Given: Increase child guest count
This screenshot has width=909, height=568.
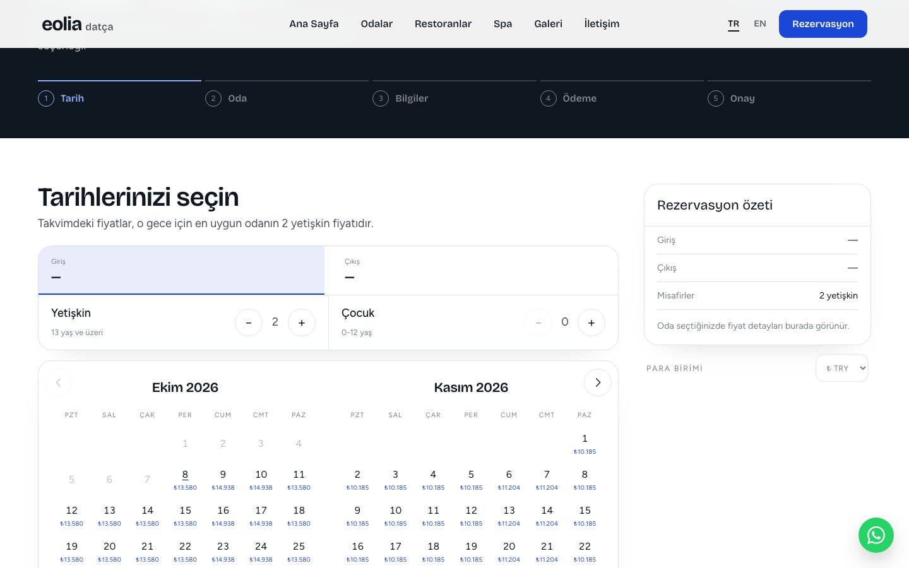Looking at the screenshot, I should coord(591,322).
